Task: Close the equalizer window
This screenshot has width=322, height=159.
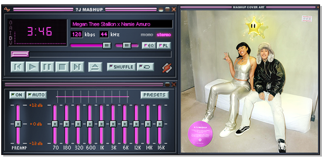Action: coord(174,84)
